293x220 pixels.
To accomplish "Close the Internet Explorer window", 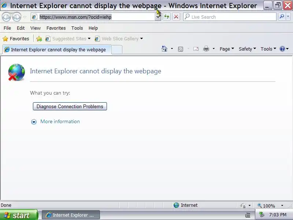I will [x=288, y=5].
